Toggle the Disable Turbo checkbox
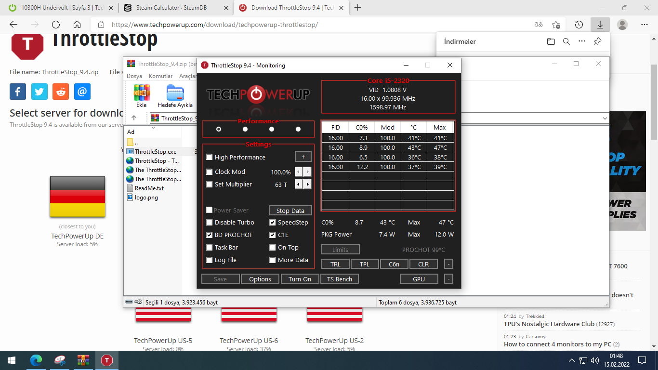The width and height of the screenshot is (658, 370). tap(210, 222)
